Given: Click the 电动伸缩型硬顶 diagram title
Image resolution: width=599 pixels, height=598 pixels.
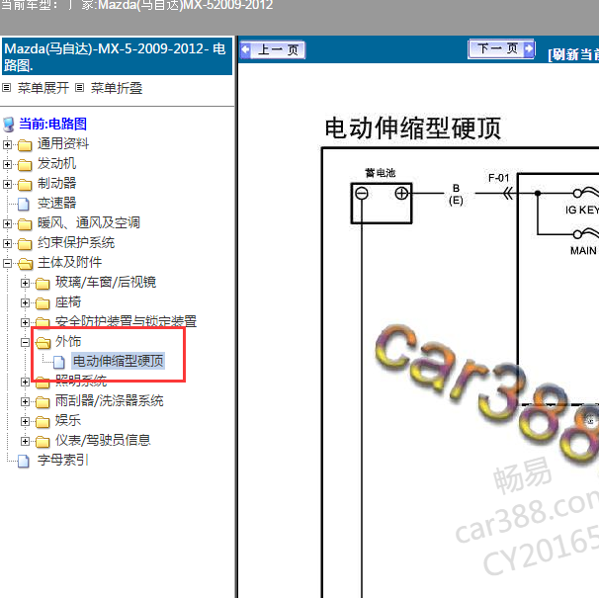Looking at the screenshot, I should tap(413, 128).
